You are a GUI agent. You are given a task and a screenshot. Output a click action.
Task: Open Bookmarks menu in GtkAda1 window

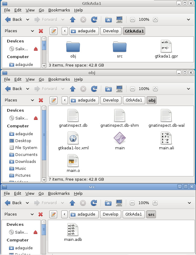59,10
